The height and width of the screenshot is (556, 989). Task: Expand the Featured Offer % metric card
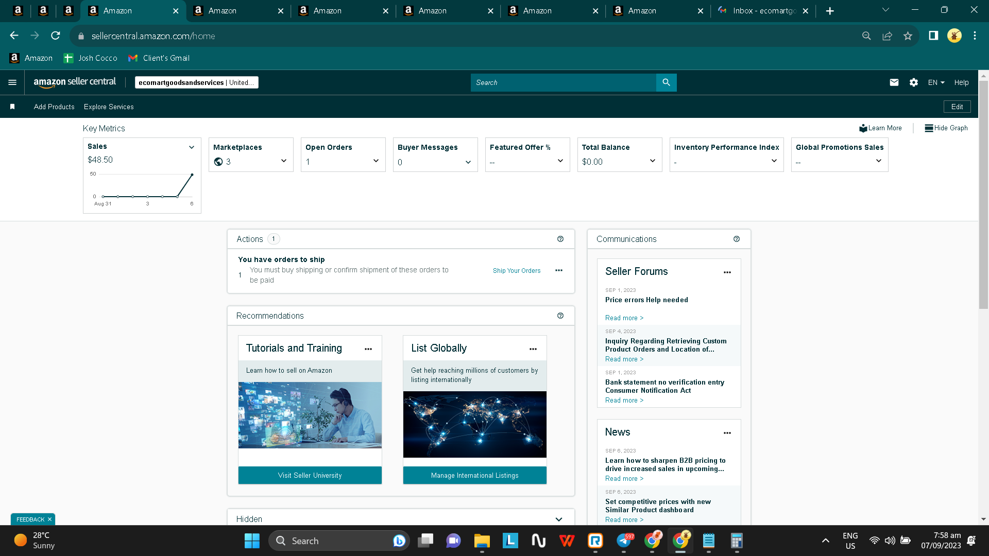[x=560, y=161]
